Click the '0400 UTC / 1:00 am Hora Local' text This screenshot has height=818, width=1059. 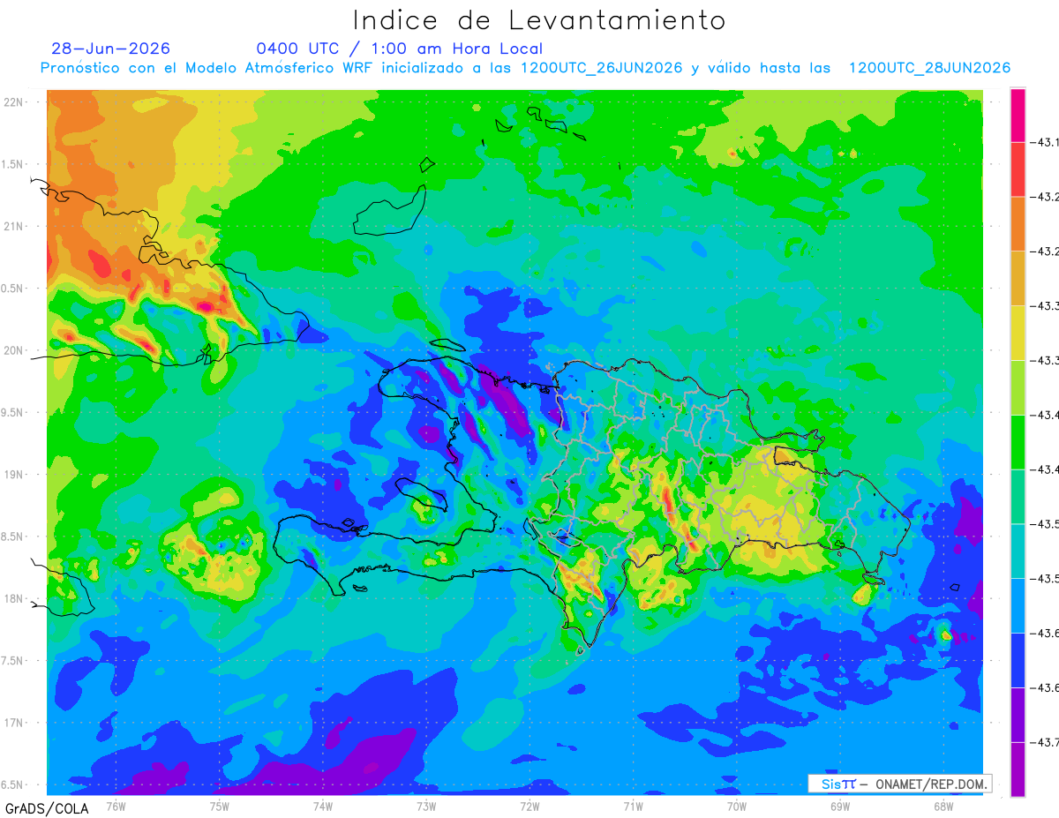pos(399,49)
